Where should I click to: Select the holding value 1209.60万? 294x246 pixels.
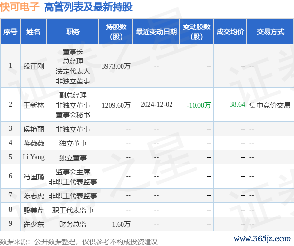coord(116,105)
